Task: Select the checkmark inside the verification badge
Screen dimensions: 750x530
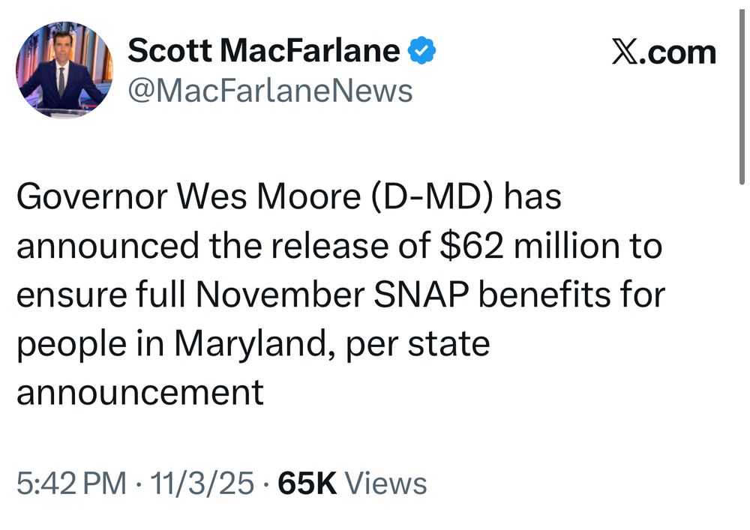Action: coord(420,50)
